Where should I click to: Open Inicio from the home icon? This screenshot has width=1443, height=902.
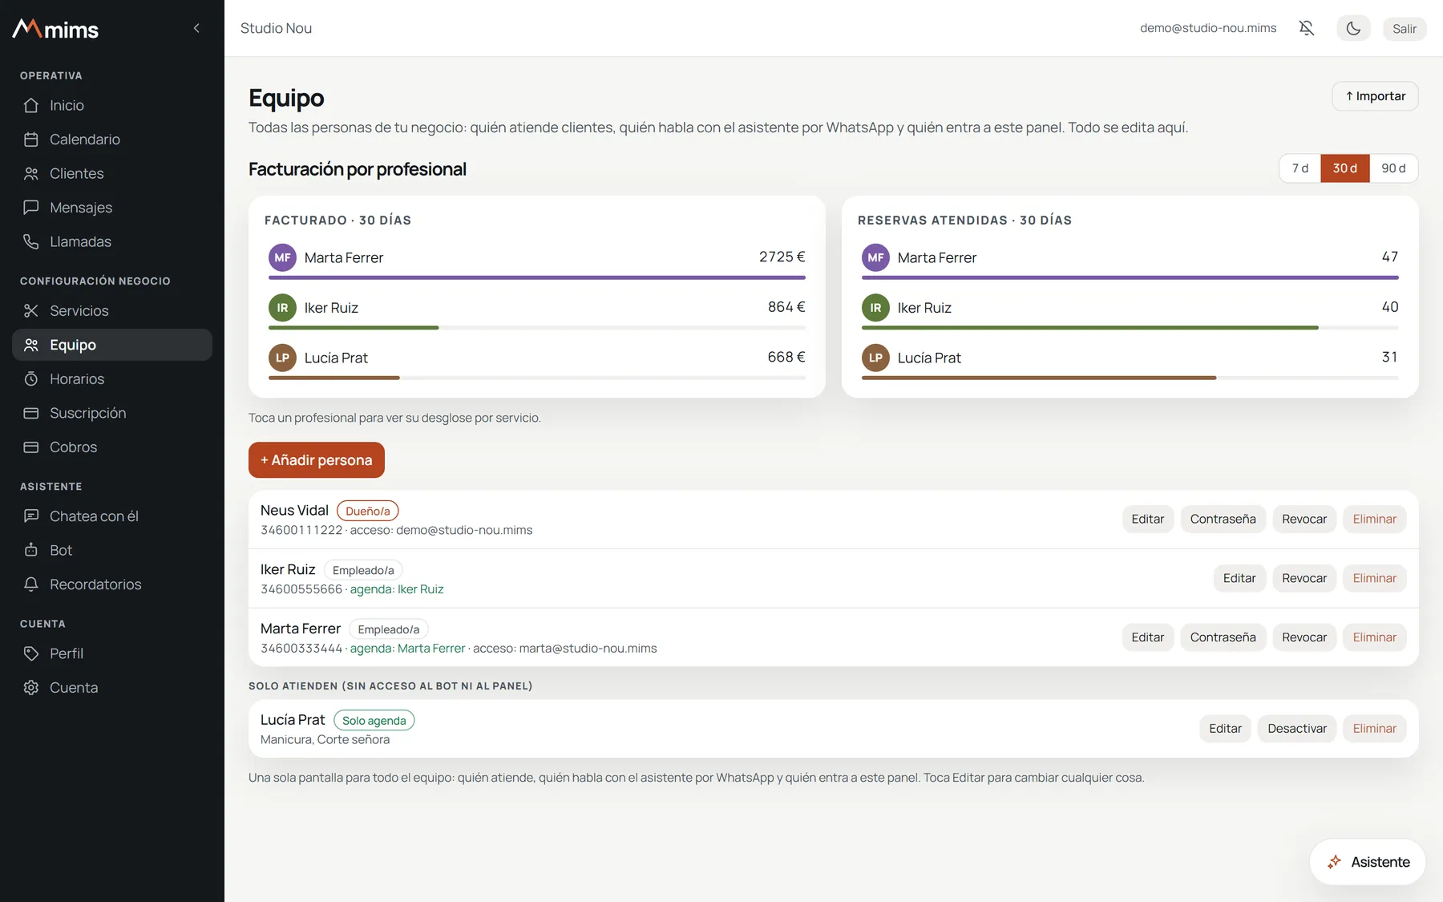(x=31, y=105)
